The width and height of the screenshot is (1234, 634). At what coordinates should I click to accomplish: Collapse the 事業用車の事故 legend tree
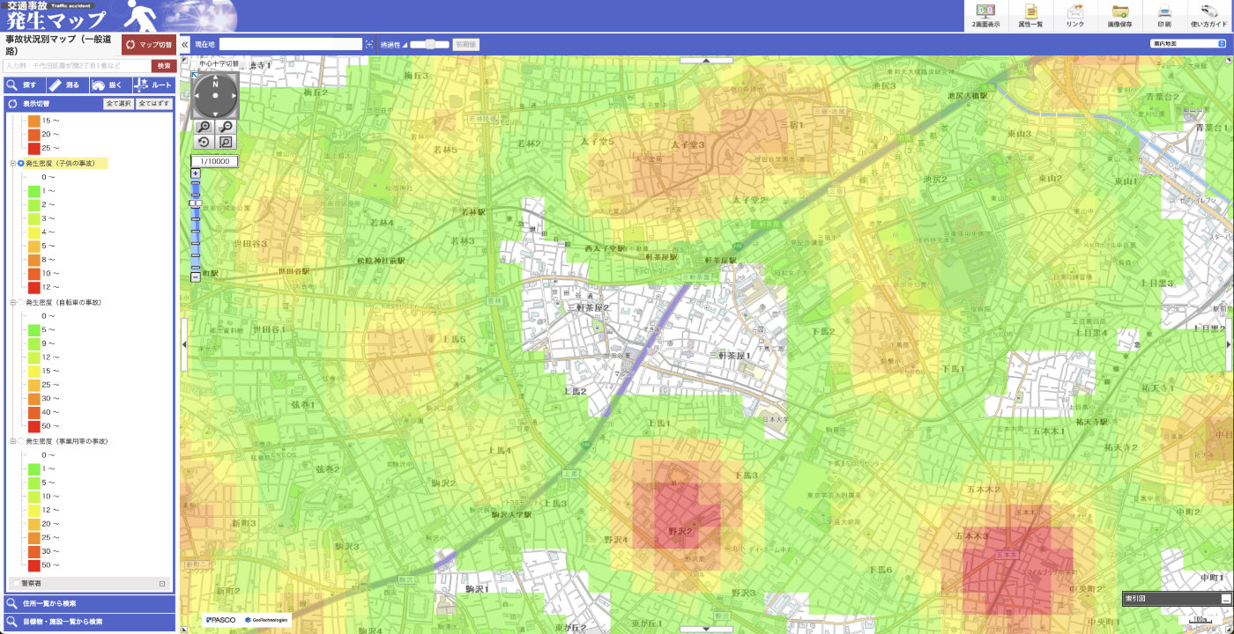12,441
